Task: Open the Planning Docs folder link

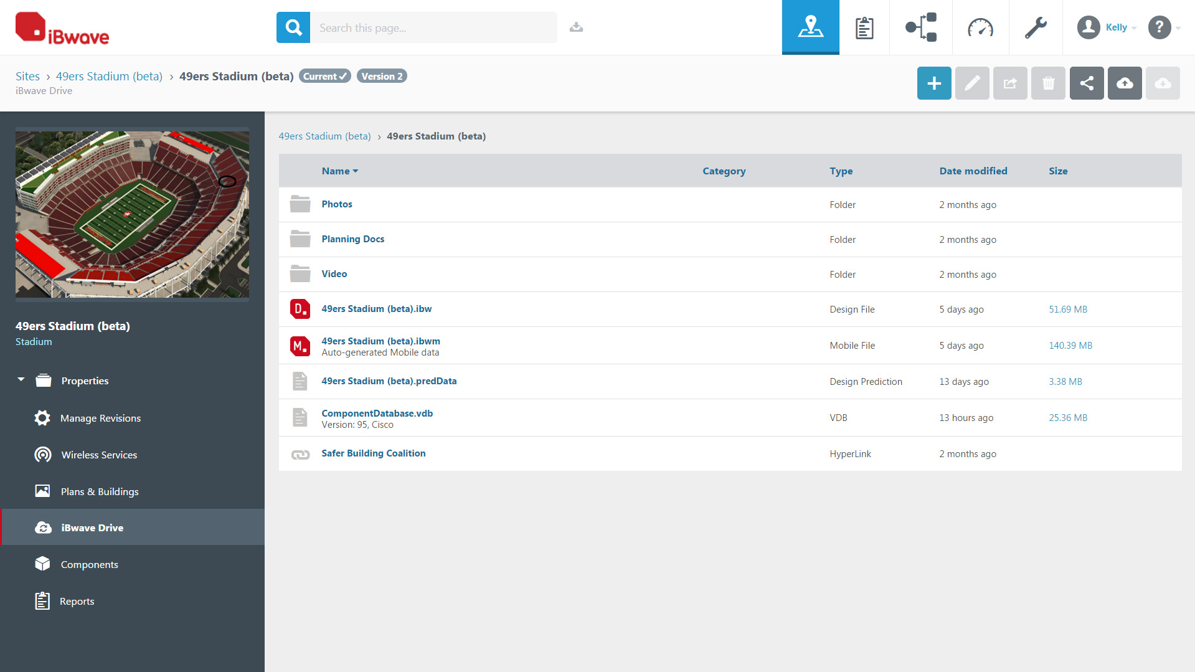Action: (x=352, y=239)
